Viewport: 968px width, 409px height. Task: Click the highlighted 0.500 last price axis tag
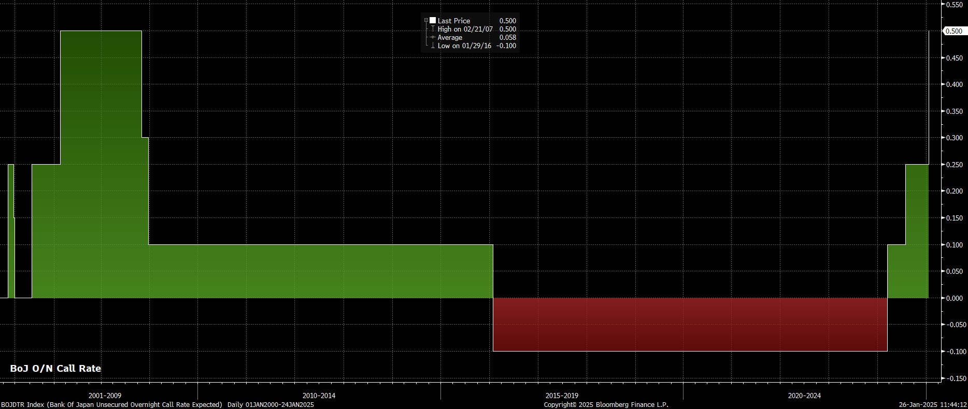[954, 31]
